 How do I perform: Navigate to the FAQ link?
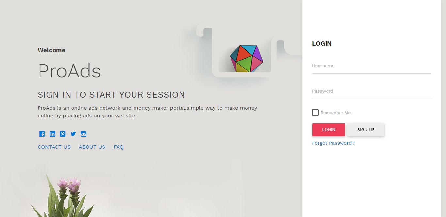(x=119, y=147)
